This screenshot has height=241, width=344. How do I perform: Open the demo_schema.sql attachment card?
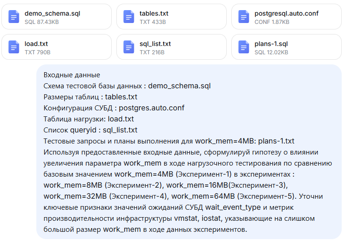(57, 17)
